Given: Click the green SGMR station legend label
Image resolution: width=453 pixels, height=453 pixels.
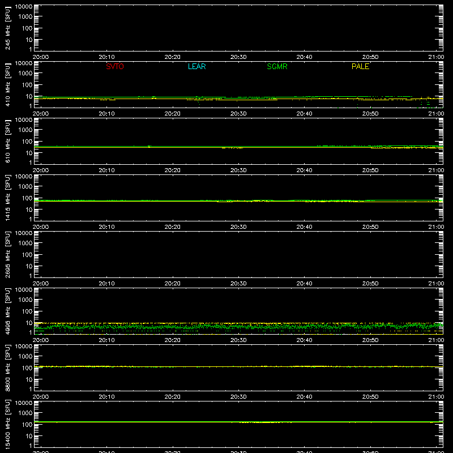Looking at the screenshot, I should click(277, 66).
